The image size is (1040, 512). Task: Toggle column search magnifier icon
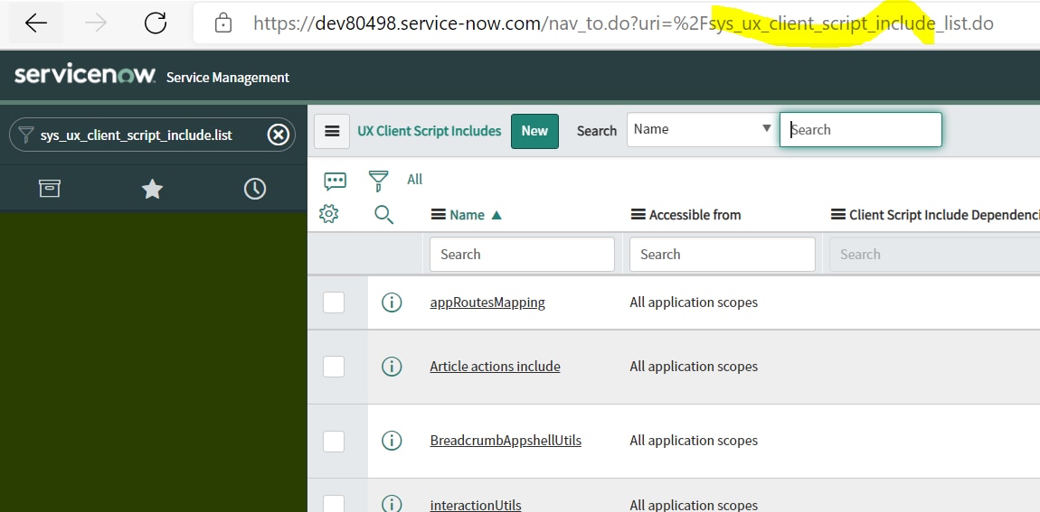point(383,214)
